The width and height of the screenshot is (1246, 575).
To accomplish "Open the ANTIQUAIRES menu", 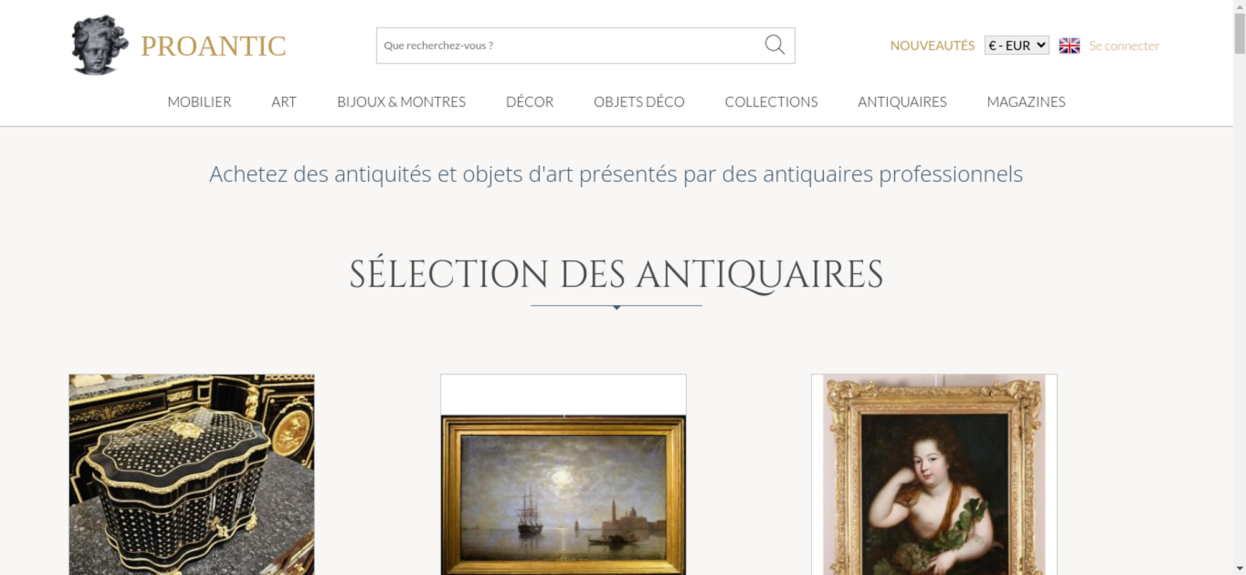I will [x=902, y=102].
